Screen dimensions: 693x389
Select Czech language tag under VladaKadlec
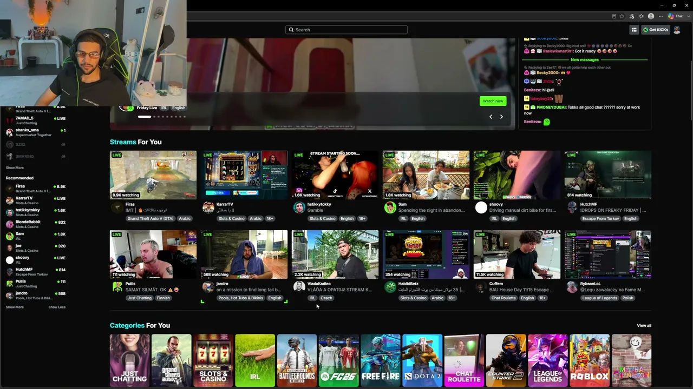pos(326,298)
